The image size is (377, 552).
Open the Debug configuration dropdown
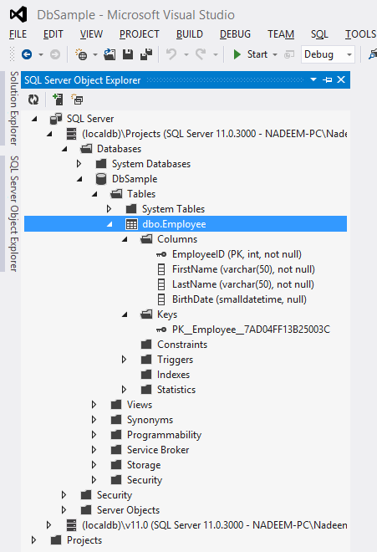pos(328,54)
